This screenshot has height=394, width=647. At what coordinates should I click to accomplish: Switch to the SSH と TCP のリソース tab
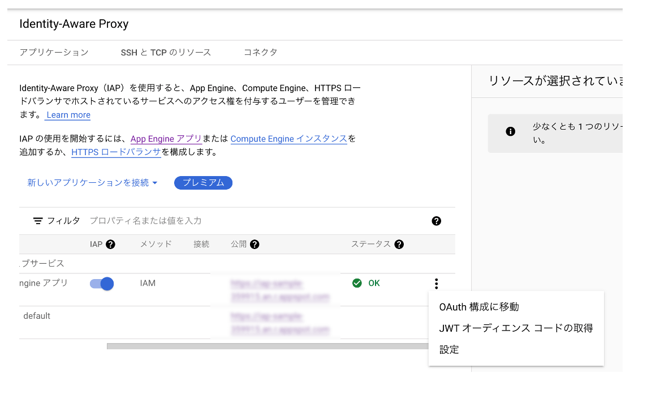click(x=166, y=53)
